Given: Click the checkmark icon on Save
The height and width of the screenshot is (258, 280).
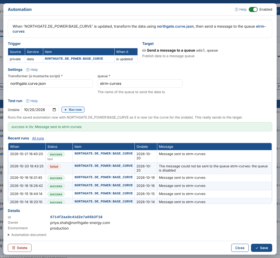Looking at the screenshot, I should pos(257,248).
